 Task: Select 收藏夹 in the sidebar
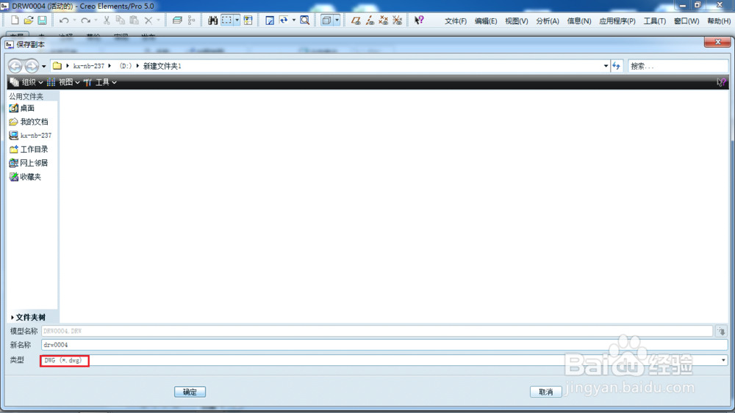[25, 177]
